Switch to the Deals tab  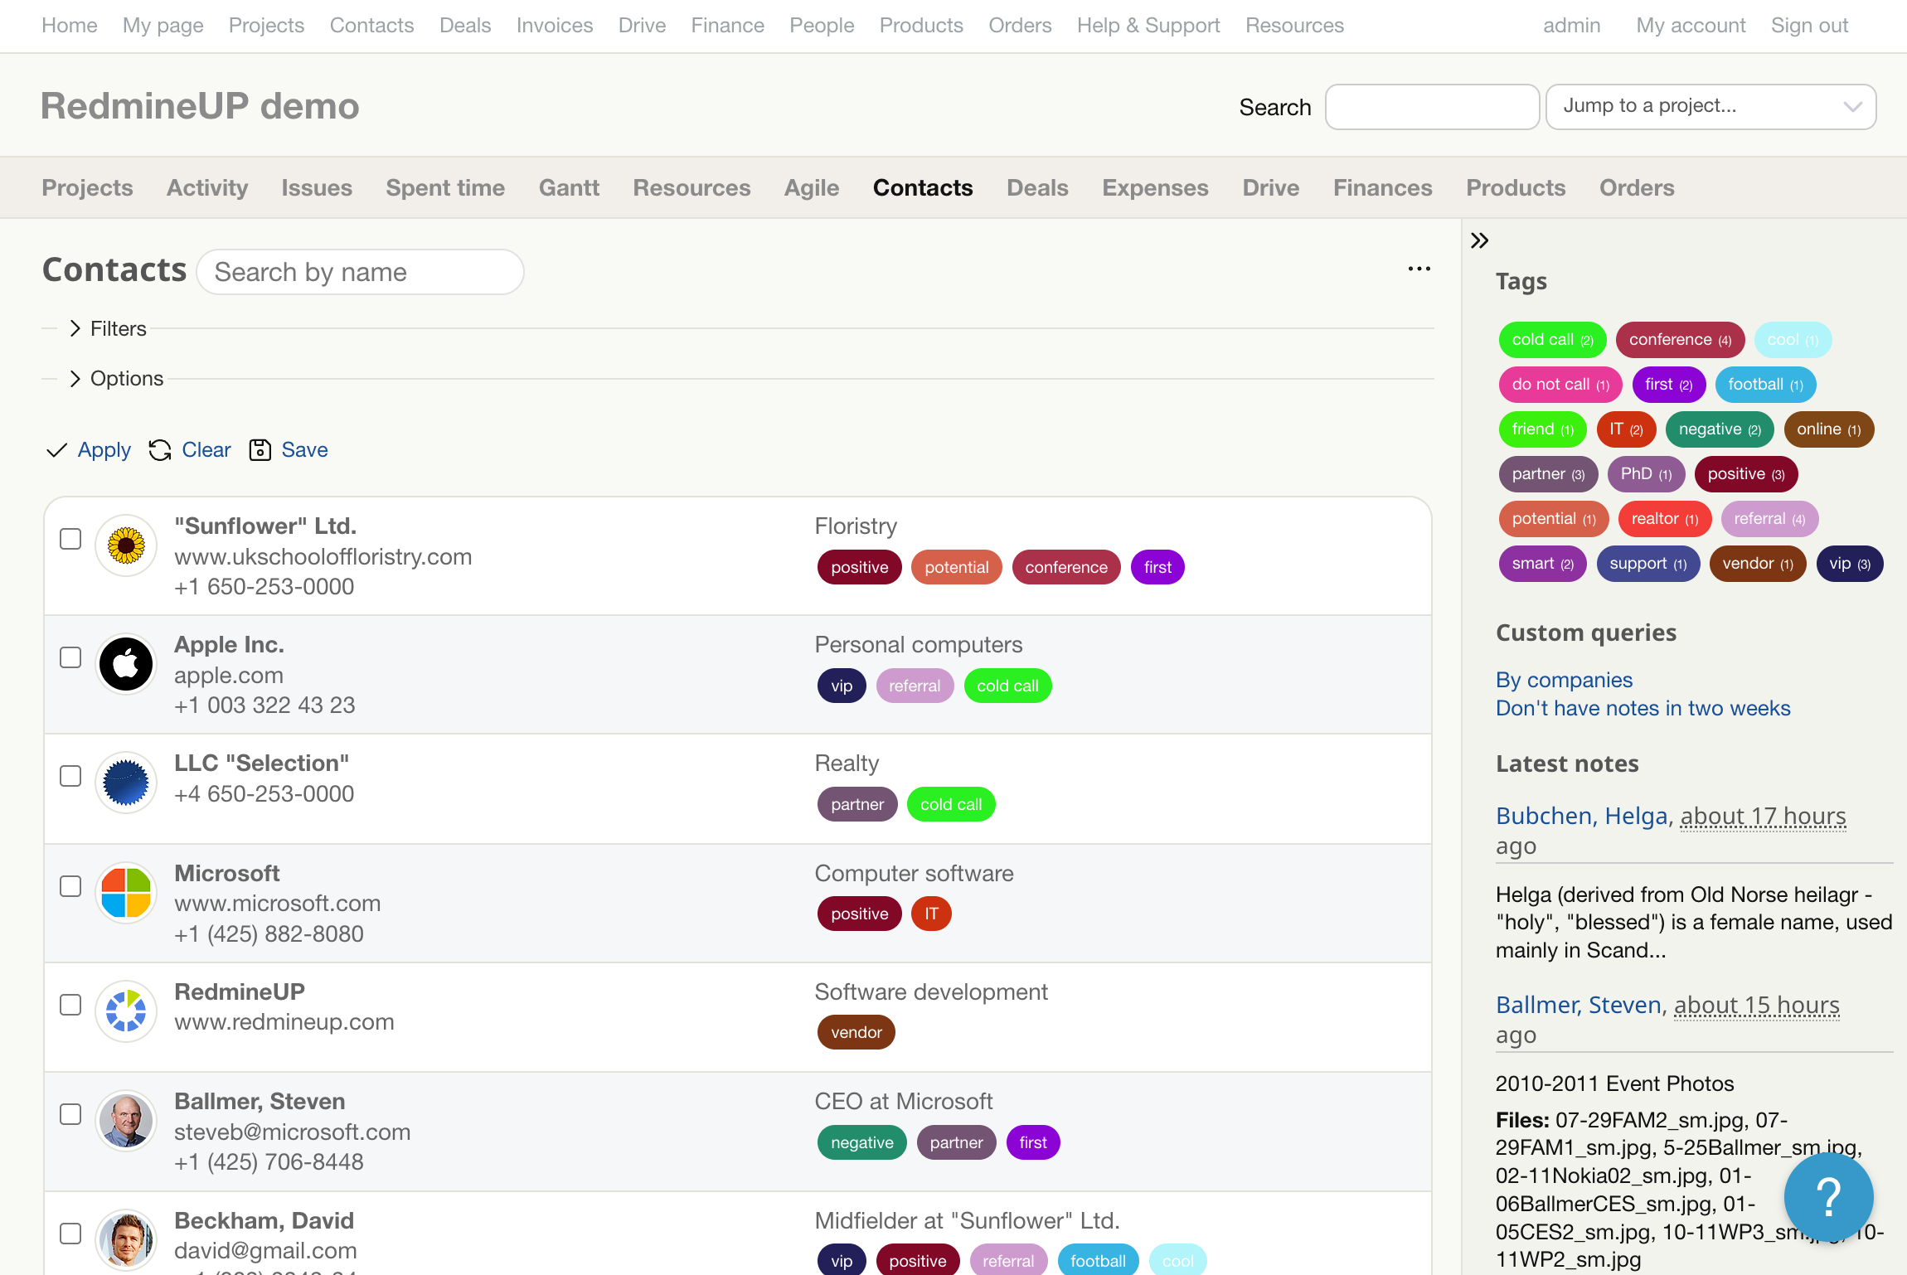1037,188
